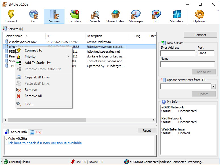Switch to the Server Info tab
The image size is (220, 165).
[16, 132]
